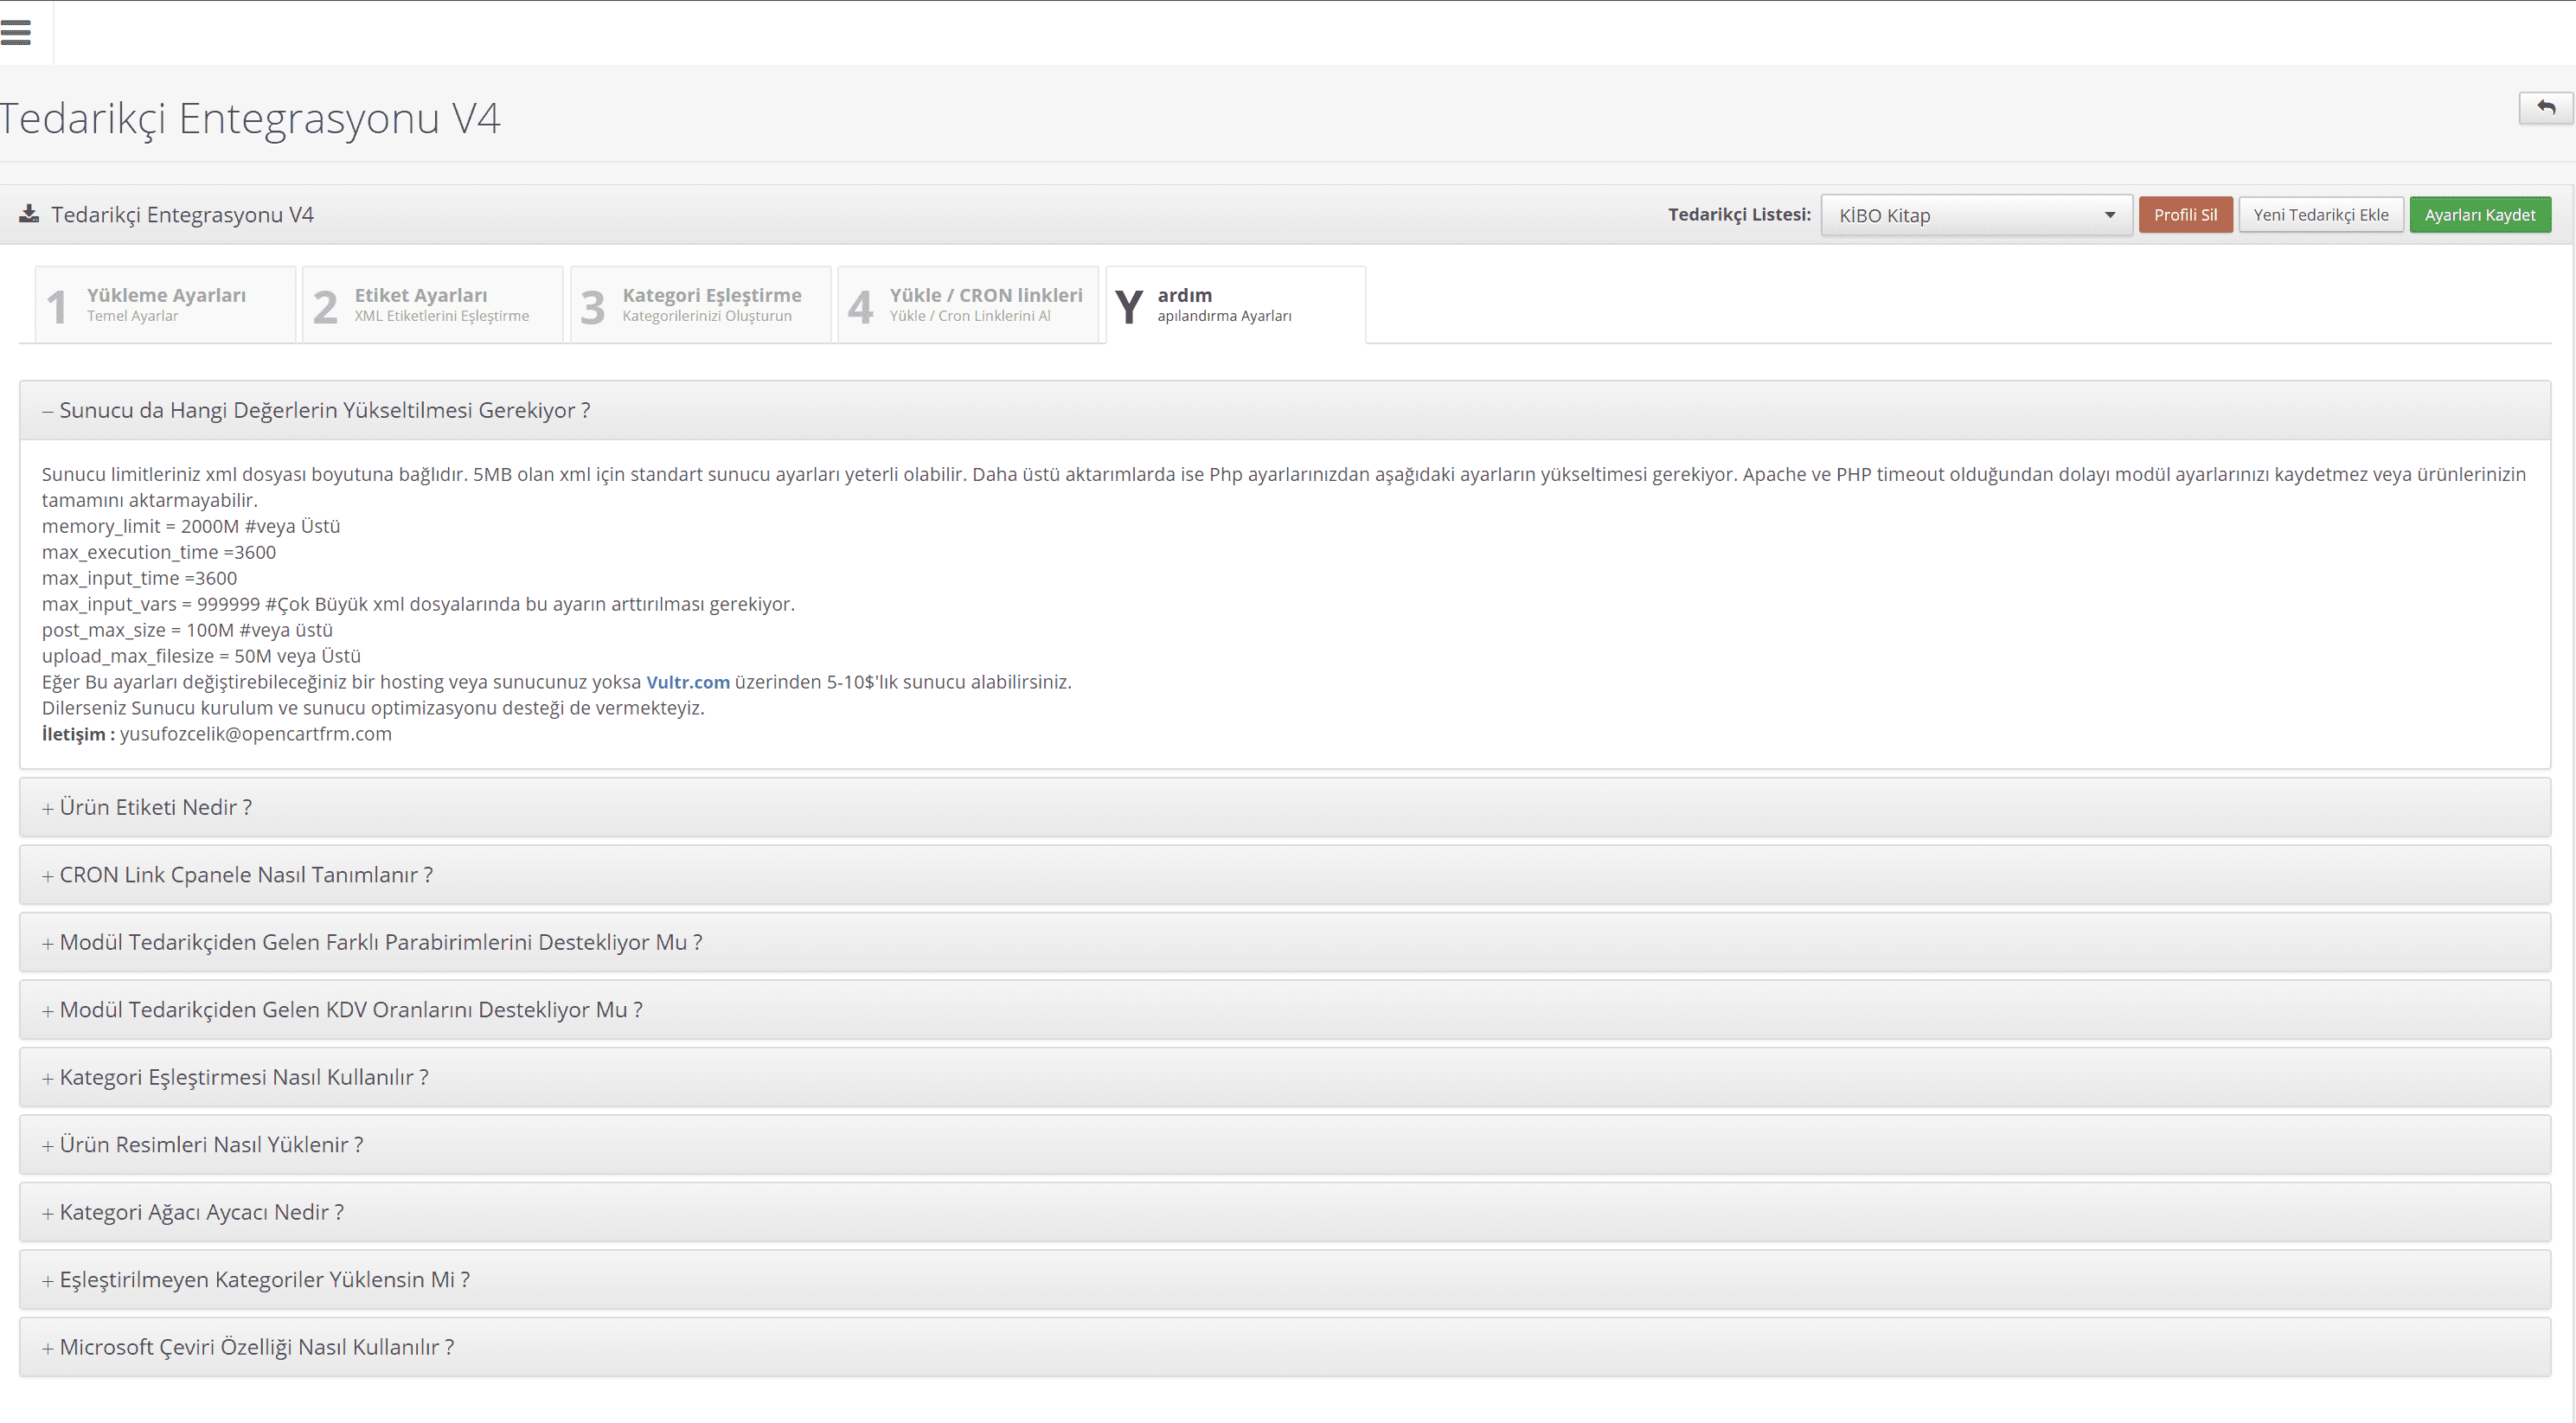Open the Vultr.com link

(x=688, y=682)
